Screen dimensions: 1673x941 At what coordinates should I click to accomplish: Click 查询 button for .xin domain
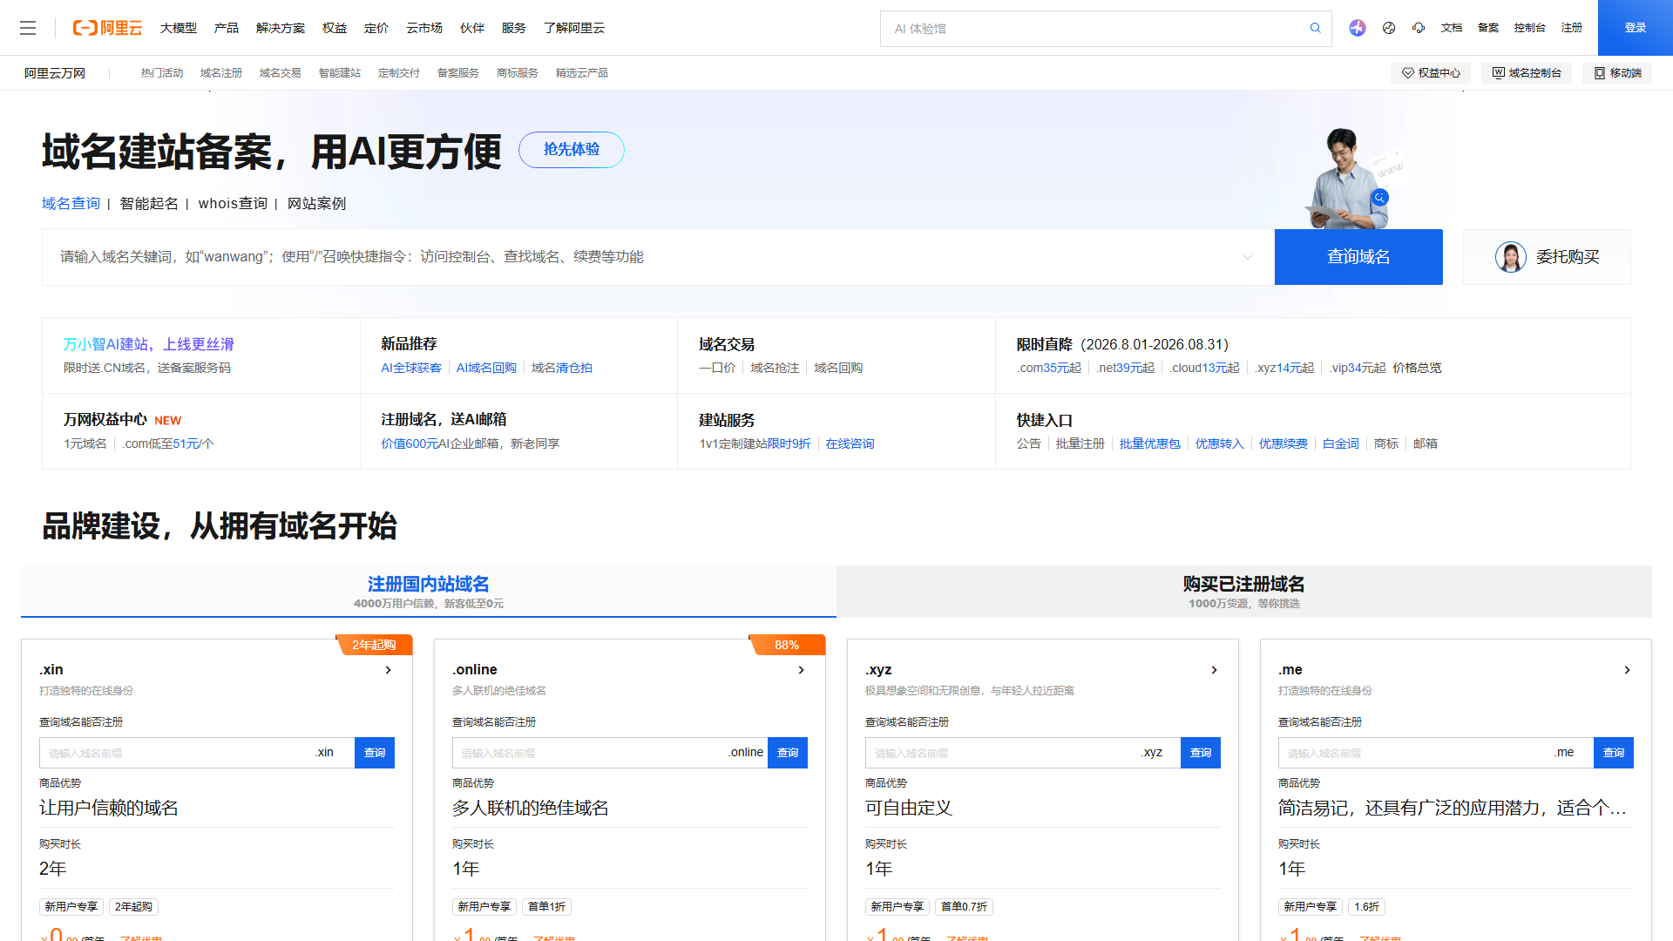point(375,753)
